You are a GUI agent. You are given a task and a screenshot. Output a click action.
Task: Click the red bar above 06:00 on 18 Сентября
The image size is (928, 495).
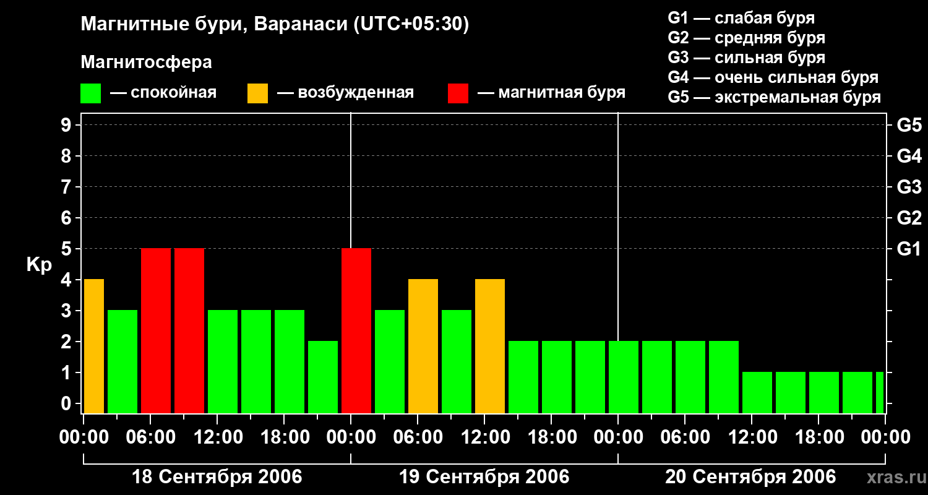tap(156, 330)
